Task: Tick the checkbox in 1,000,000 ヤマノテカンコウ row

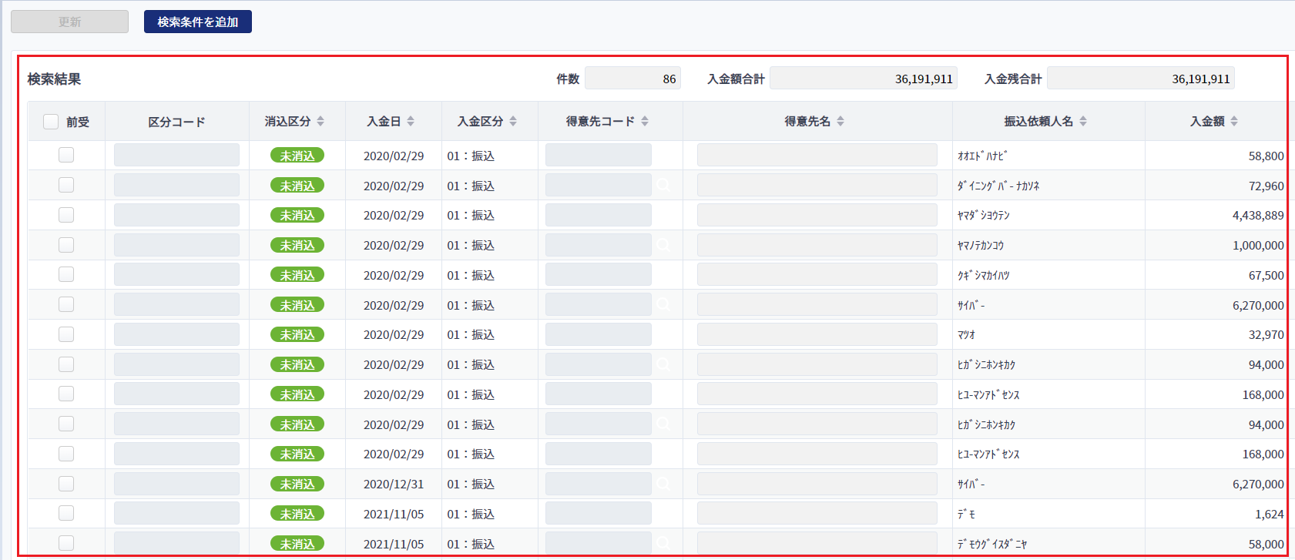Action: [x=66, y=245]
